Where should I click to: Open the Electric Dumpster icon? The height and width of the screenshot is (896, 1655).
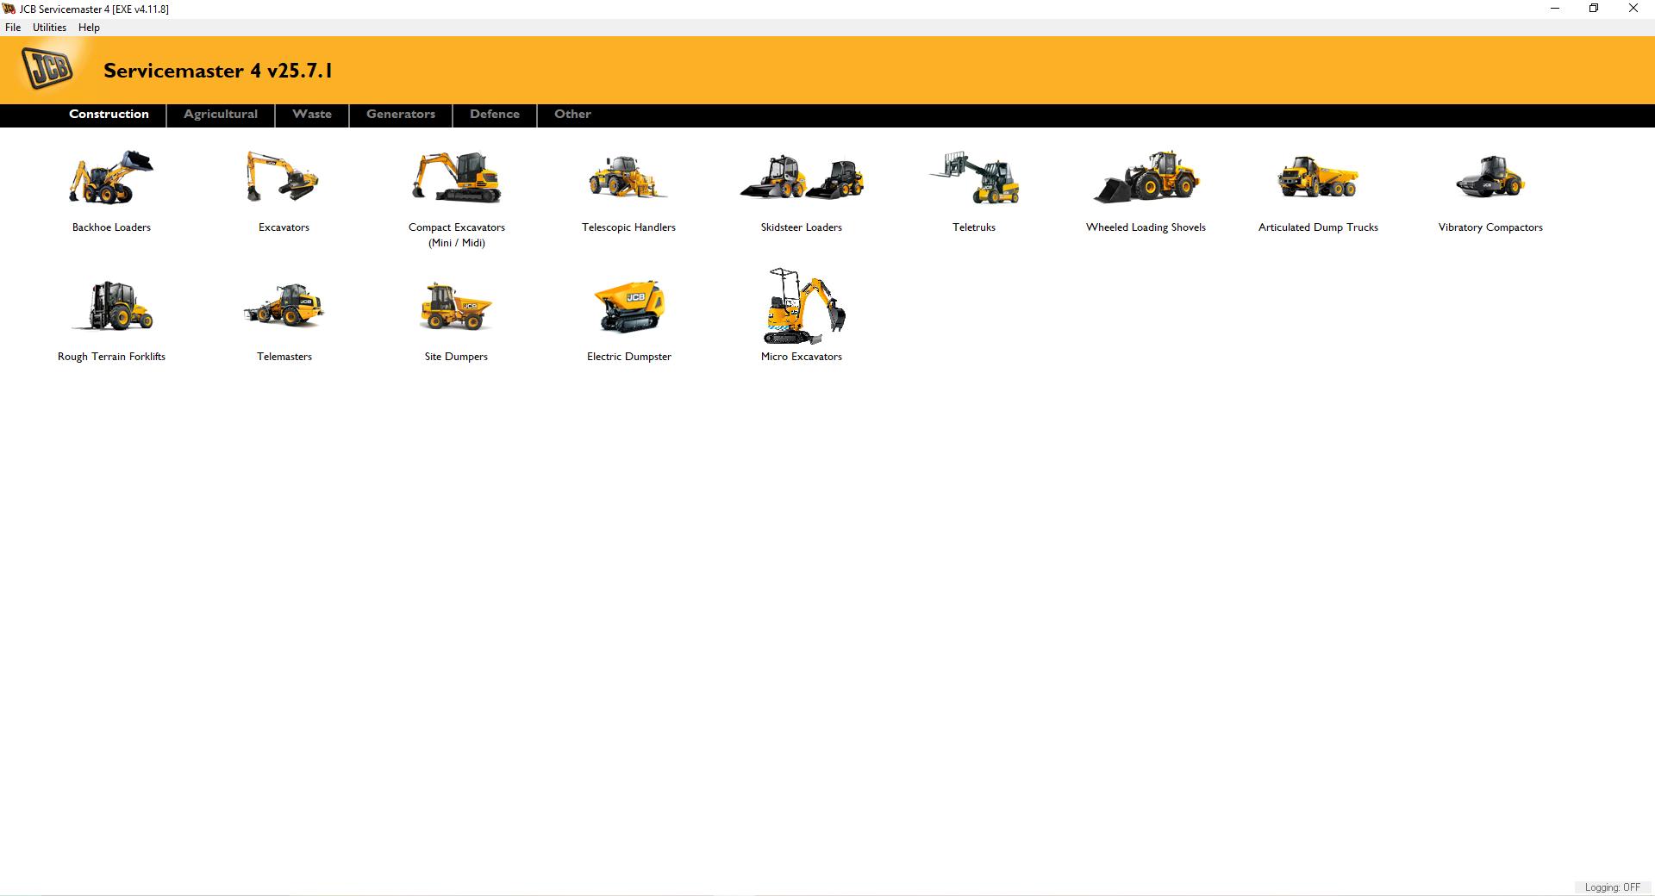pyautogui.click(x=629, y=306)
